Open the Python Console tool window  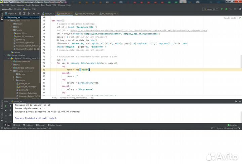[55, 125]
